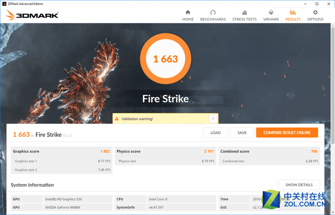Screen dimensions: 335x215
Task: Click the NVIDIA GeForce 940MX entry
Action: click(x=63, y=207)
